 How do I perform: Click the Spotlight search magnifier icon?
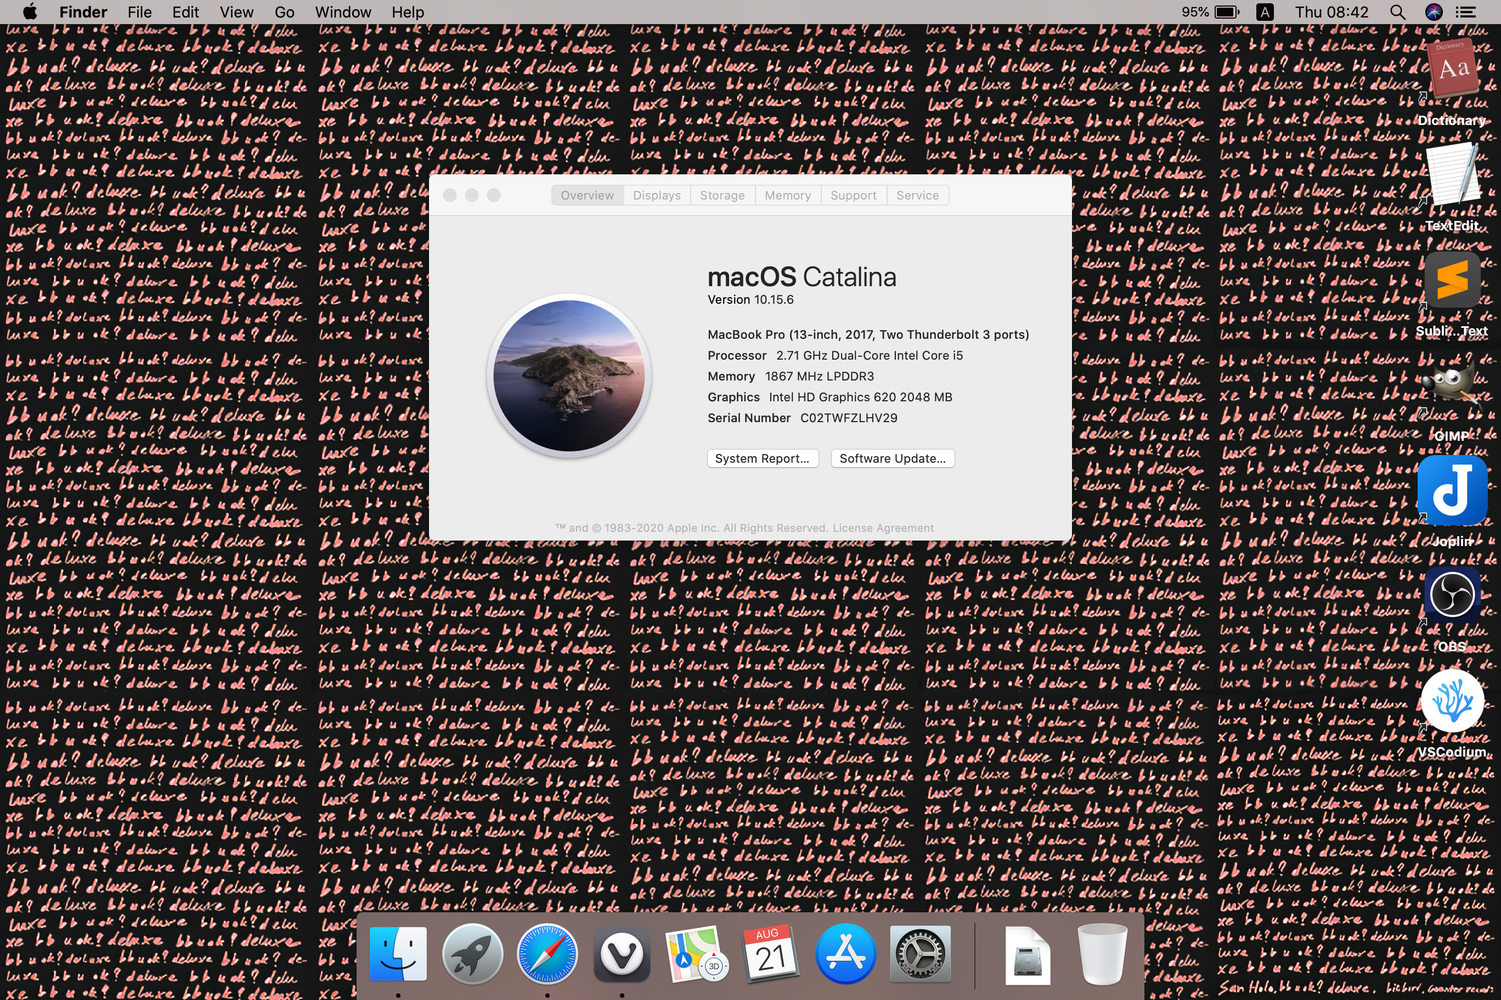[x=1397, y=12]
